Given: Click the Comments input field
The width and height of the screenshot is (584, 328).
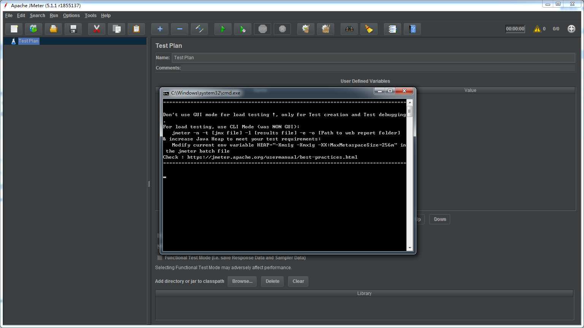Looking at the screenshot, I should (x=378, y=68).
